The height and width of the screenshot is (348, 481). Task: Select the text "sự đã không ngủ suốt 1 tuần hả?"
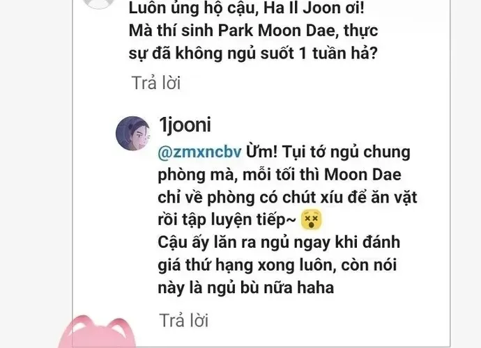253,54
